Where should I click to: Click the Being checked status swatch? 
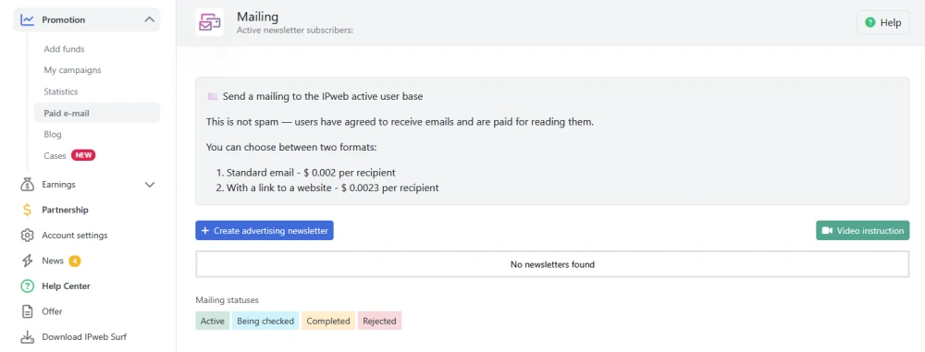(x=265, y=321)
